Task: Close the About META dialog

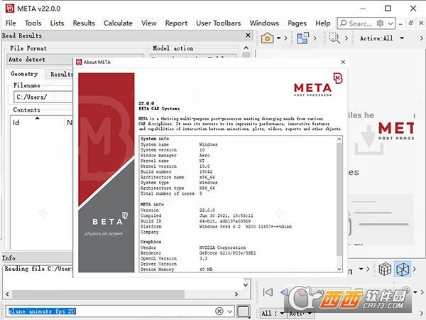Action: [343, 62]
